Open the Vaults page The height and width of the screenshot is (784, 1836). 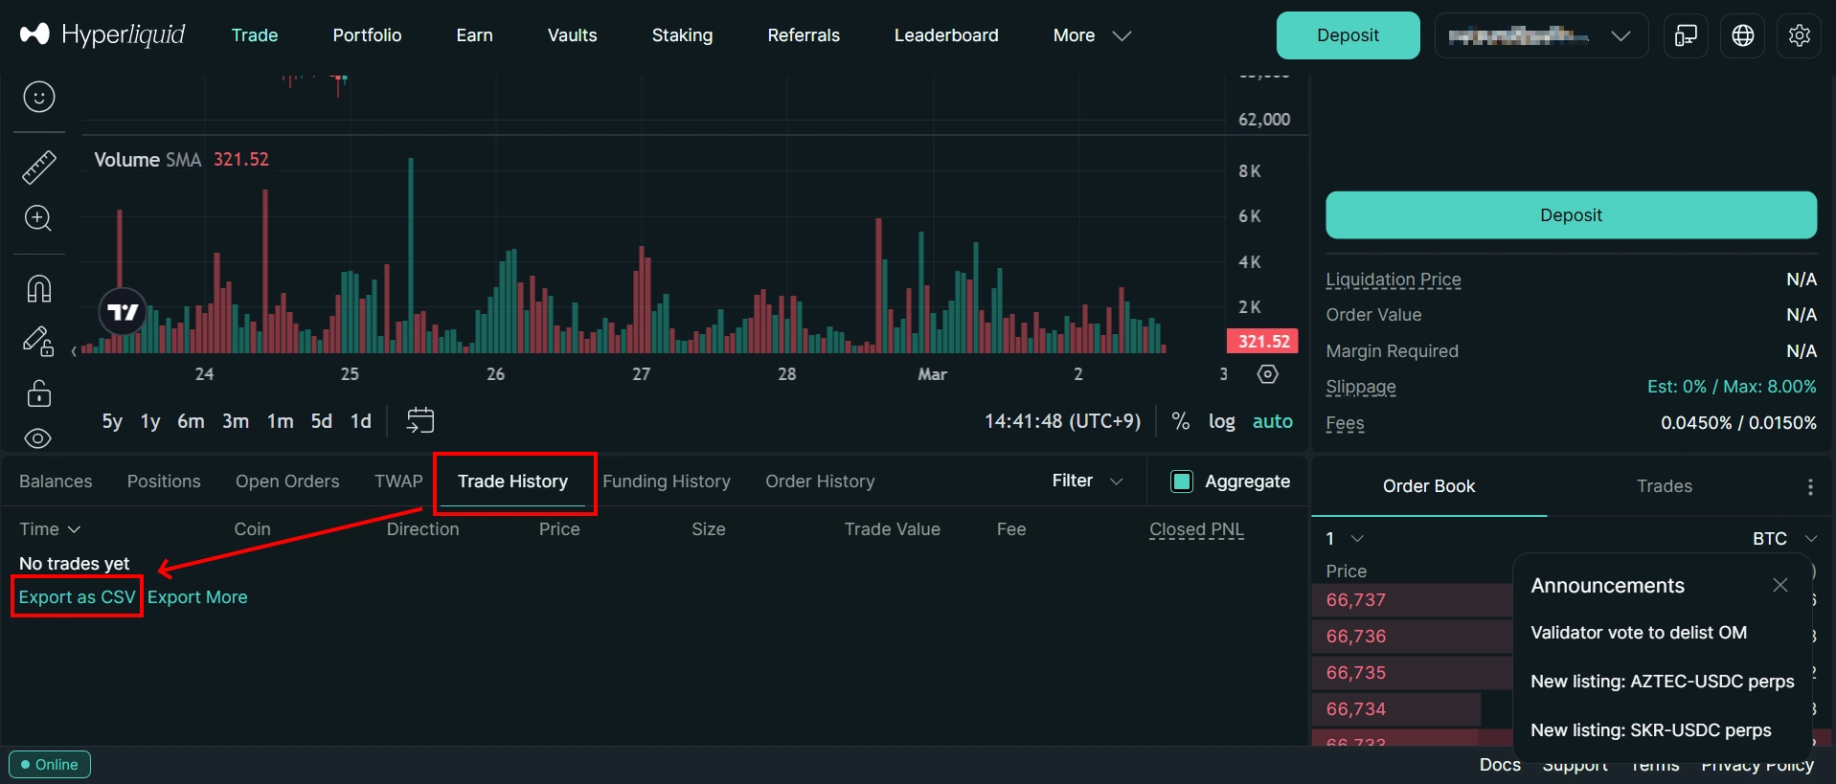pos(572,35)
